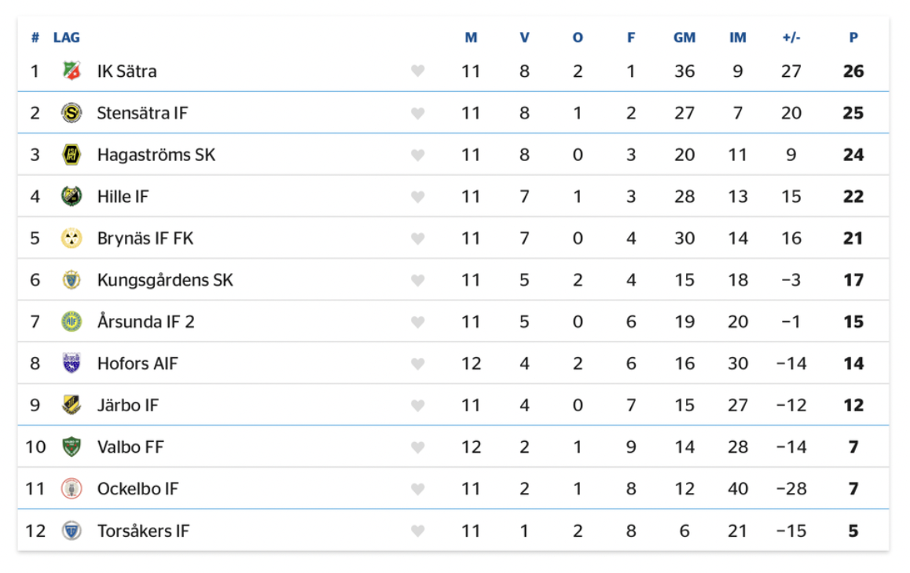Click the IK Sätra club crest
Screen dimensions: 910x573
tap(72, 71)
